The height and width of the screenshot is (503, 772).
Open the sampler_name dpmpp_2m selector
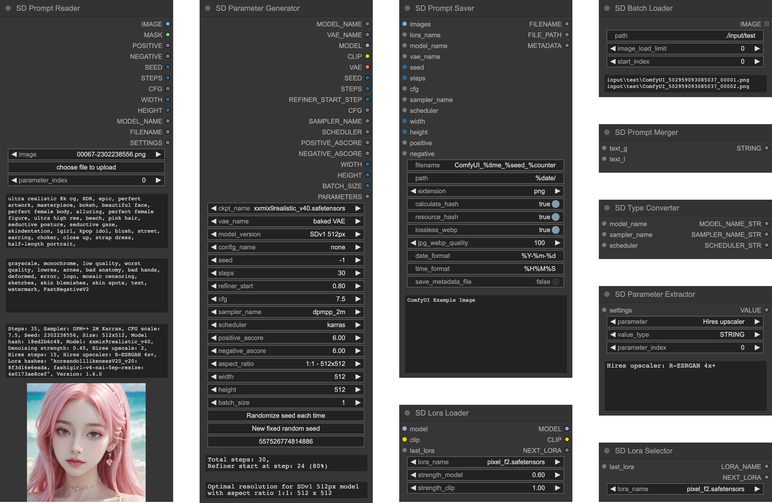[286, 312]
